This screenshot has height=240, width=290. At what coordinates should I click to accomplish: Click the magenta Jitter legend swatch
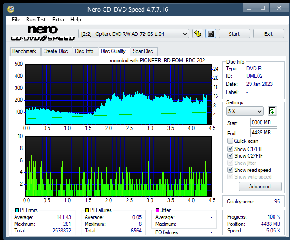click(158, 210)
